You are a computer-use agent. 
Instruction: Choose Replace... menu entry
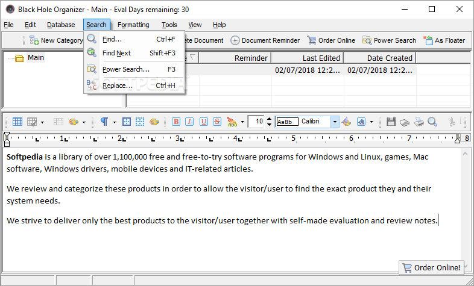pos(134,85)
